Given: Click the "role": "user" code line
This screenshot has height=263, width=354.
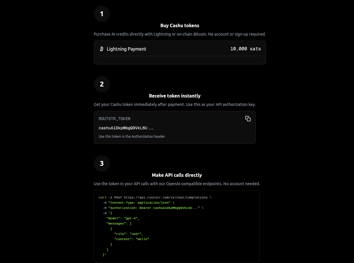Looking at the screenshot, I should pos(129,234).
